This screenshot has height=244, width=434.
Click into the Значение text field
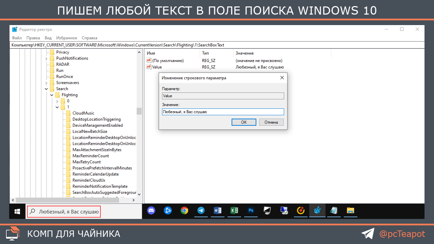tap(223, 112)
